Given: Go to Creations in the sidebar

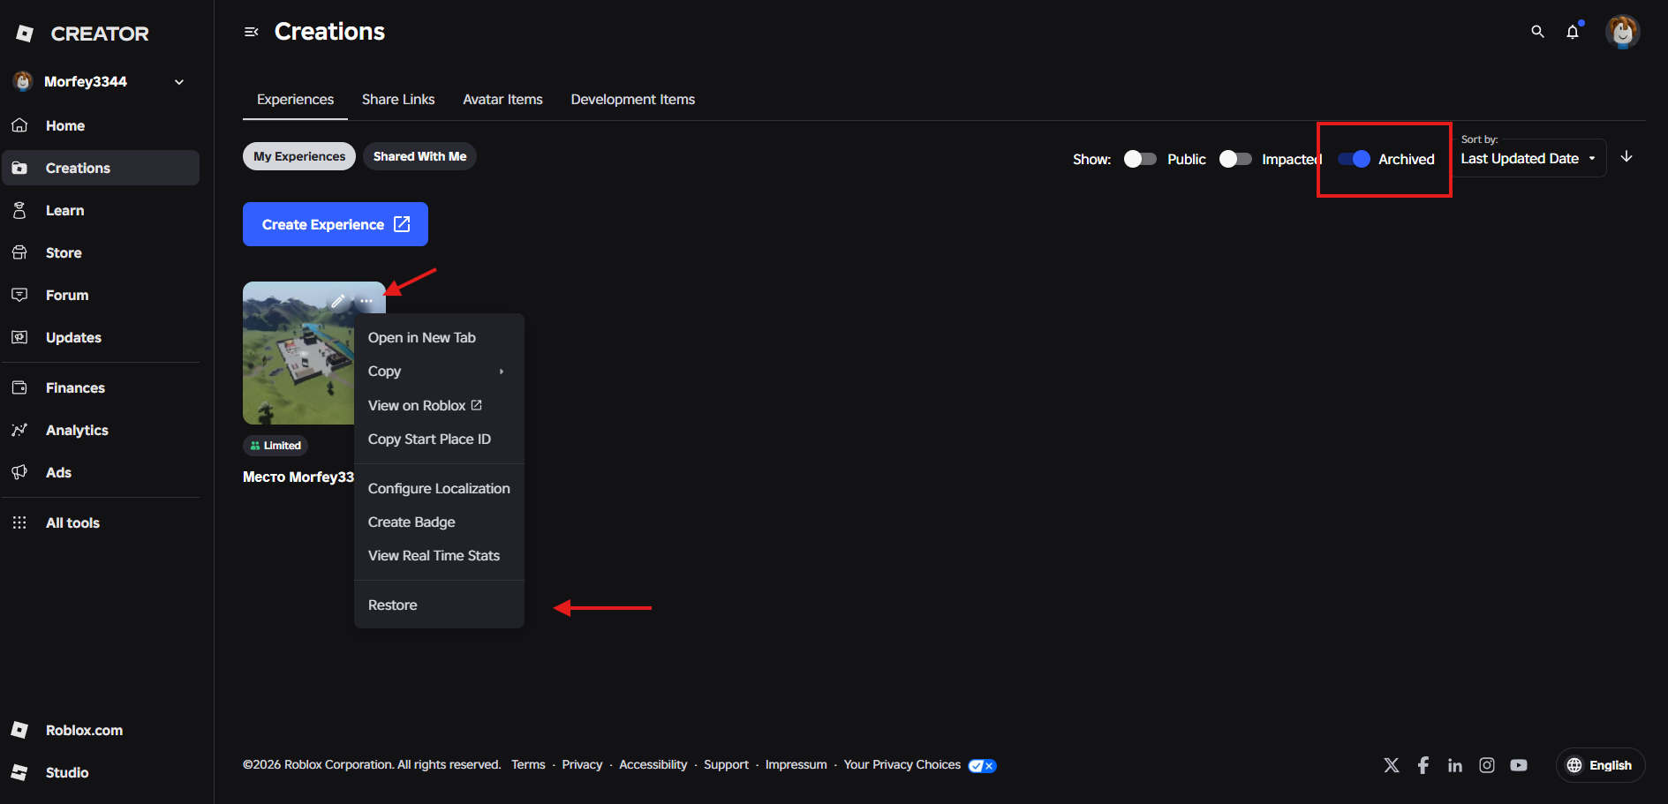Looking at the screenshot, I should point(101,168).
